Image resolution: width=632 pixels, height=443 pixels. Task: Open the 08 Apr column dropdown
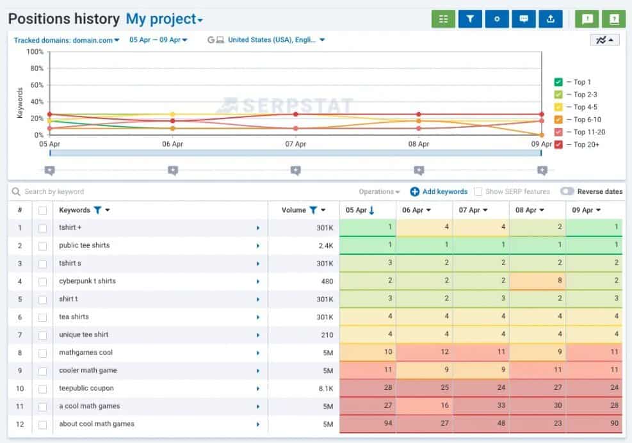(x=542, y=210)
